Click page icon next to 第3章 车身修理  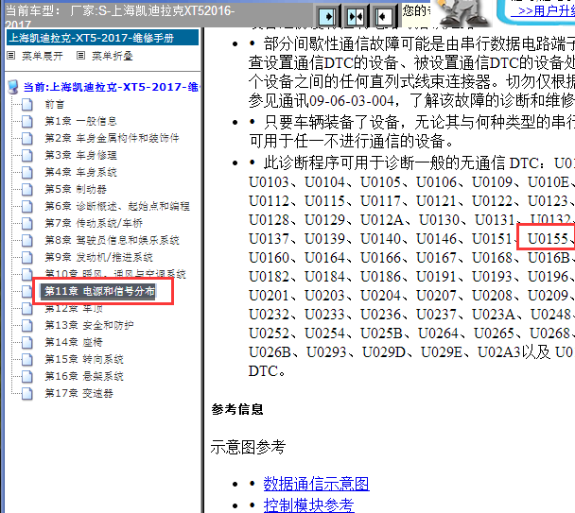(27, 155)
